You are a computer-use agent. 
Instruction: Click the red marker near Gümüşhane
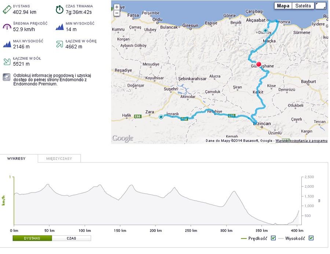[258, 64]
